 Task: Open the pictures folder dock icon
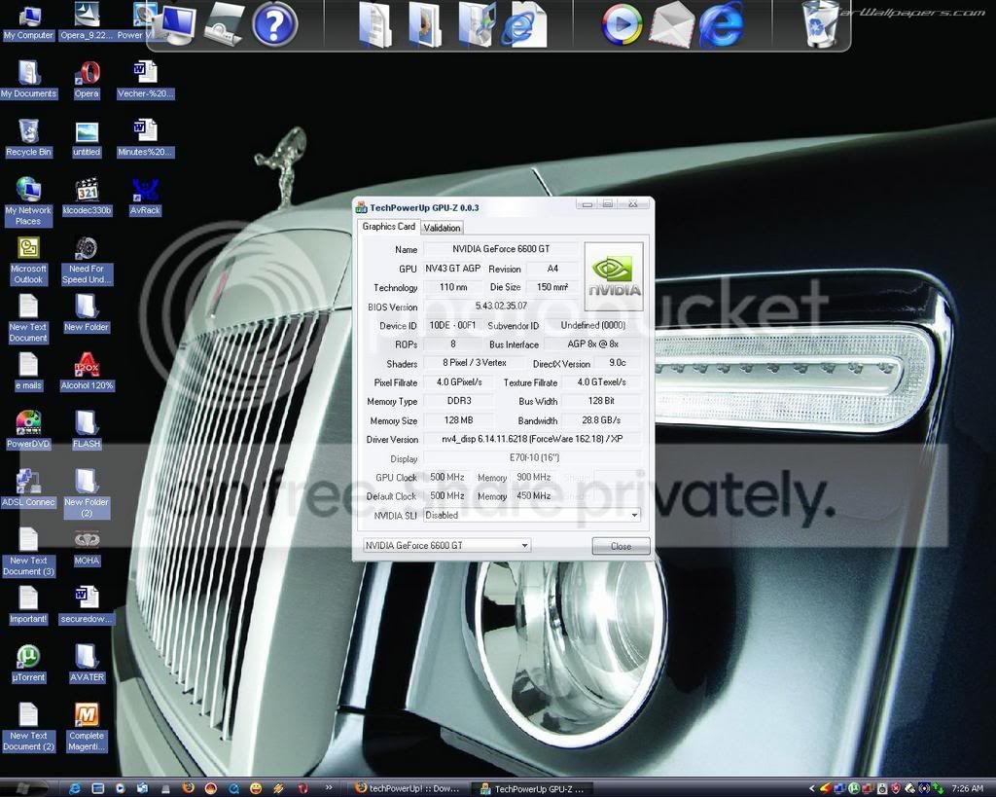tap(424, 24)
